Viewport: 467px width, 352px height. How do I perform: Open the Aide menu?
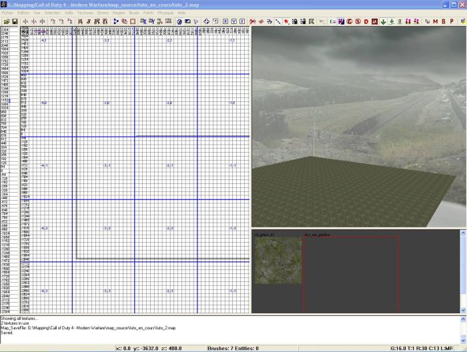click(181, 13)
